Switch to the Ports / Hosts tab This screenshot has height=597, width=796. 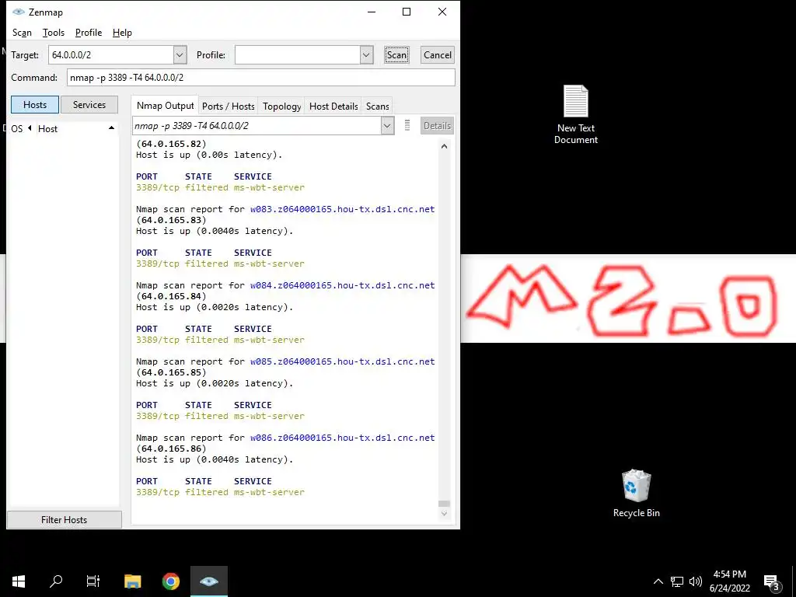228,106
